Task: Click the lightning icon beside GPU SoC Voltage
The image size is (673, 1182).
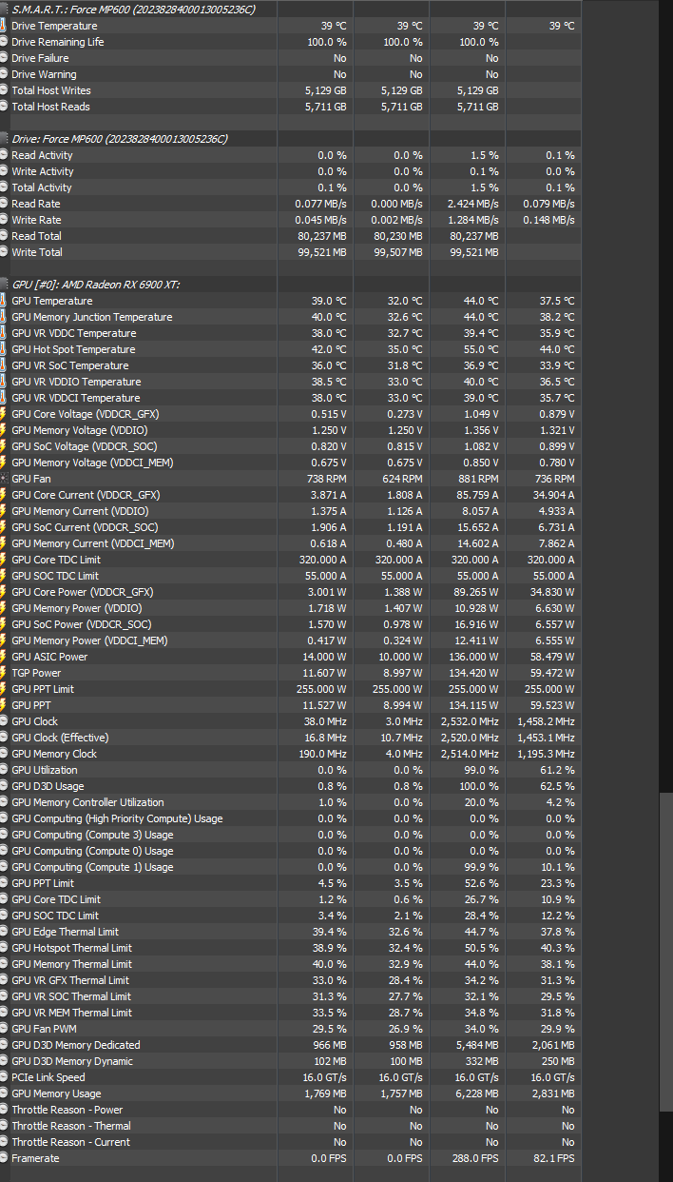Action: (x=4, y=446)
